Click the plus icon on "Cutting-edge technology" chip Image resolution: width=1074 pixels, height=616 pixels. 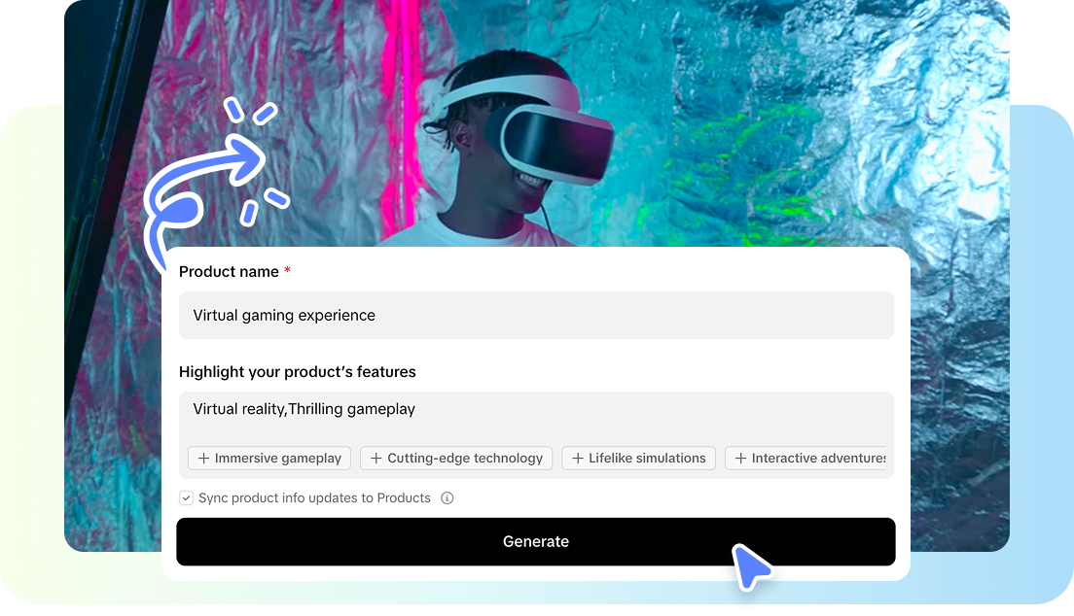click(376, 458)
